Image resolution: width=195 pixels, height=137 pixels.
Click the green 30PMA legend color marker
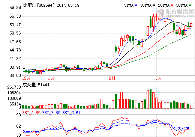click(x=190, y=5)
